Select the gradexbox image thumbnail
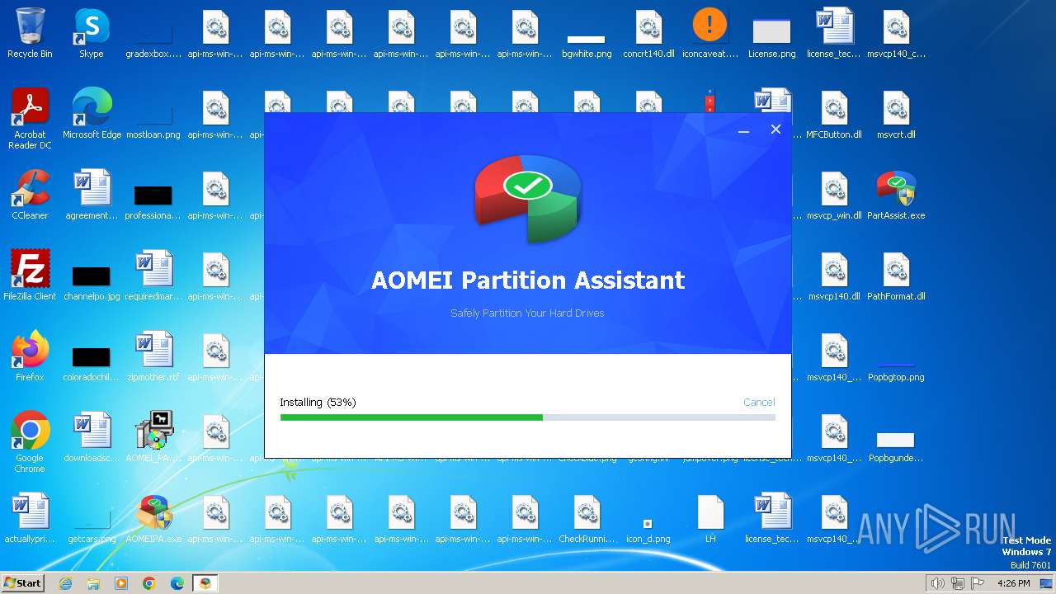Screen dimensions: 1056x594 153,41
